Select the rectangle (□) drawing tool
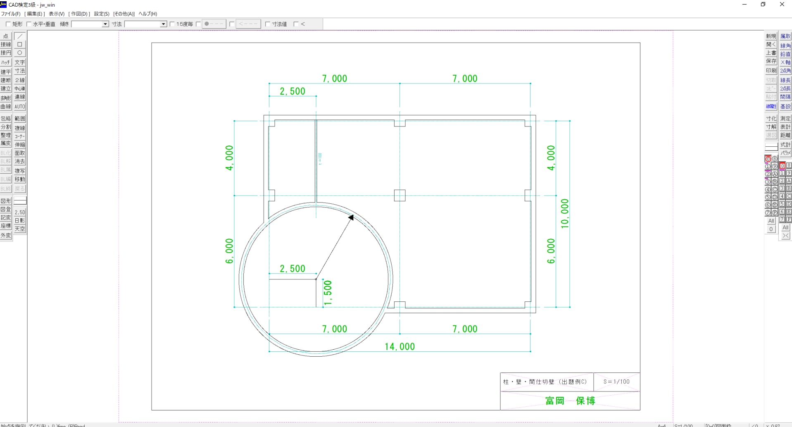This screenshot has height=427, width=792. click(x=20, y=45)
